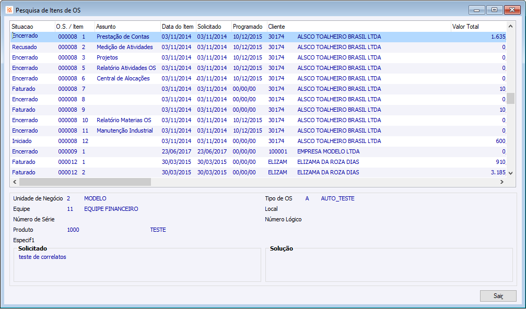Click the TESTE product description
This screenshot has height=309, width=526.
coord(158,230)
